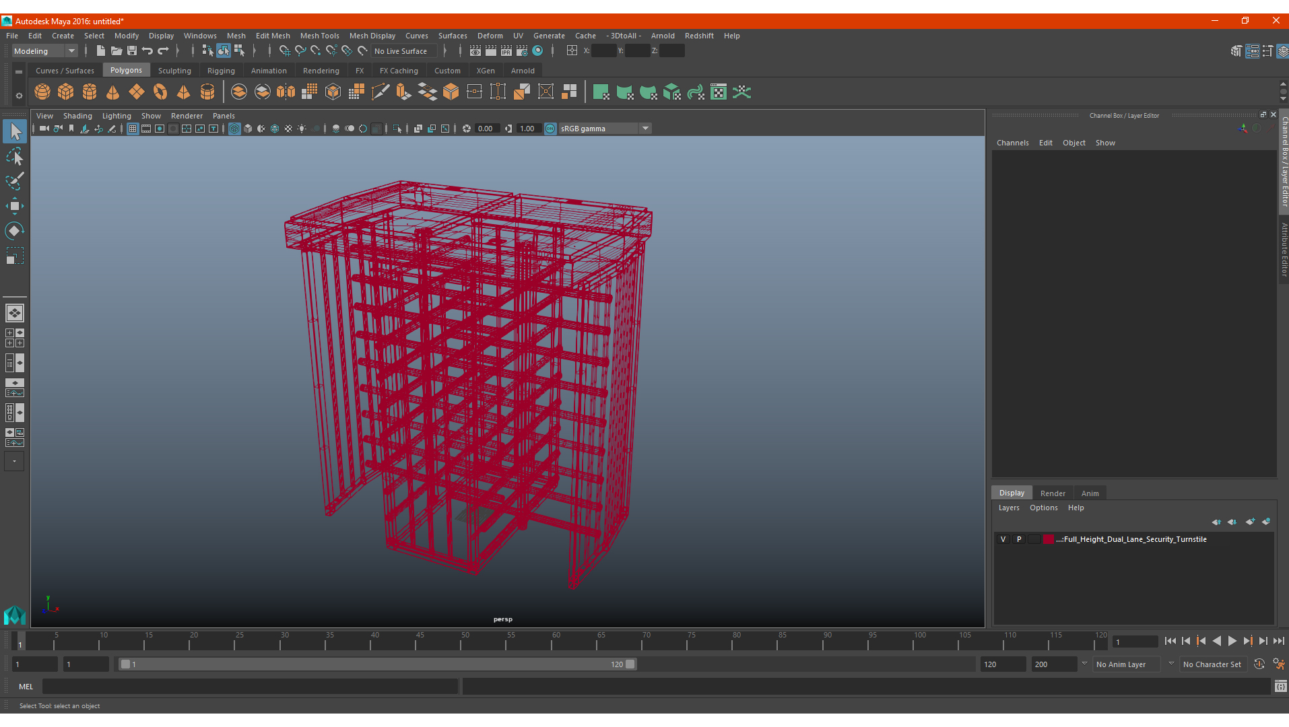
Task: Click the range slider end handle at 120
Action: (x=630, y=664)
